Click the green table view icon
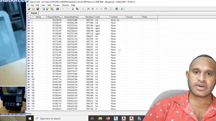Image resolution: width=216 pixels, height=121 pixels. click(116, 9)
